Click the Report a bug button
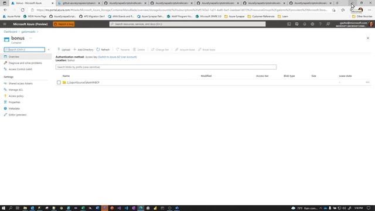375x211 pixels. point(64,24)
